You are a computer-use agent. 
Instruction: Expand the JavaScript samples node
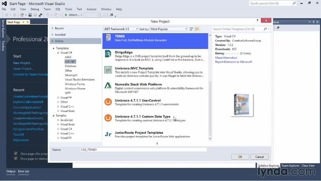pos(58,120)
